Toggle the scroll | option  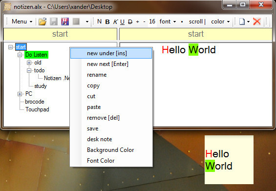tap(197, 21)
